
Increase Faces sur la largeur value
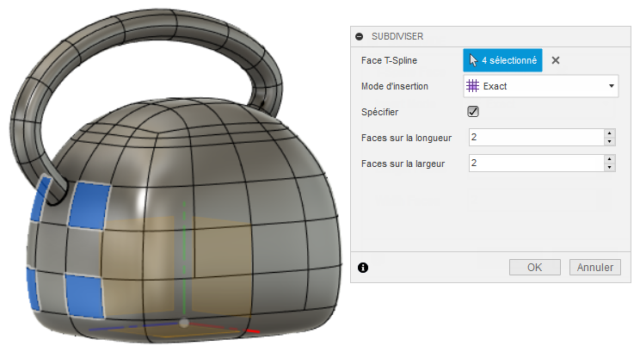609,159
